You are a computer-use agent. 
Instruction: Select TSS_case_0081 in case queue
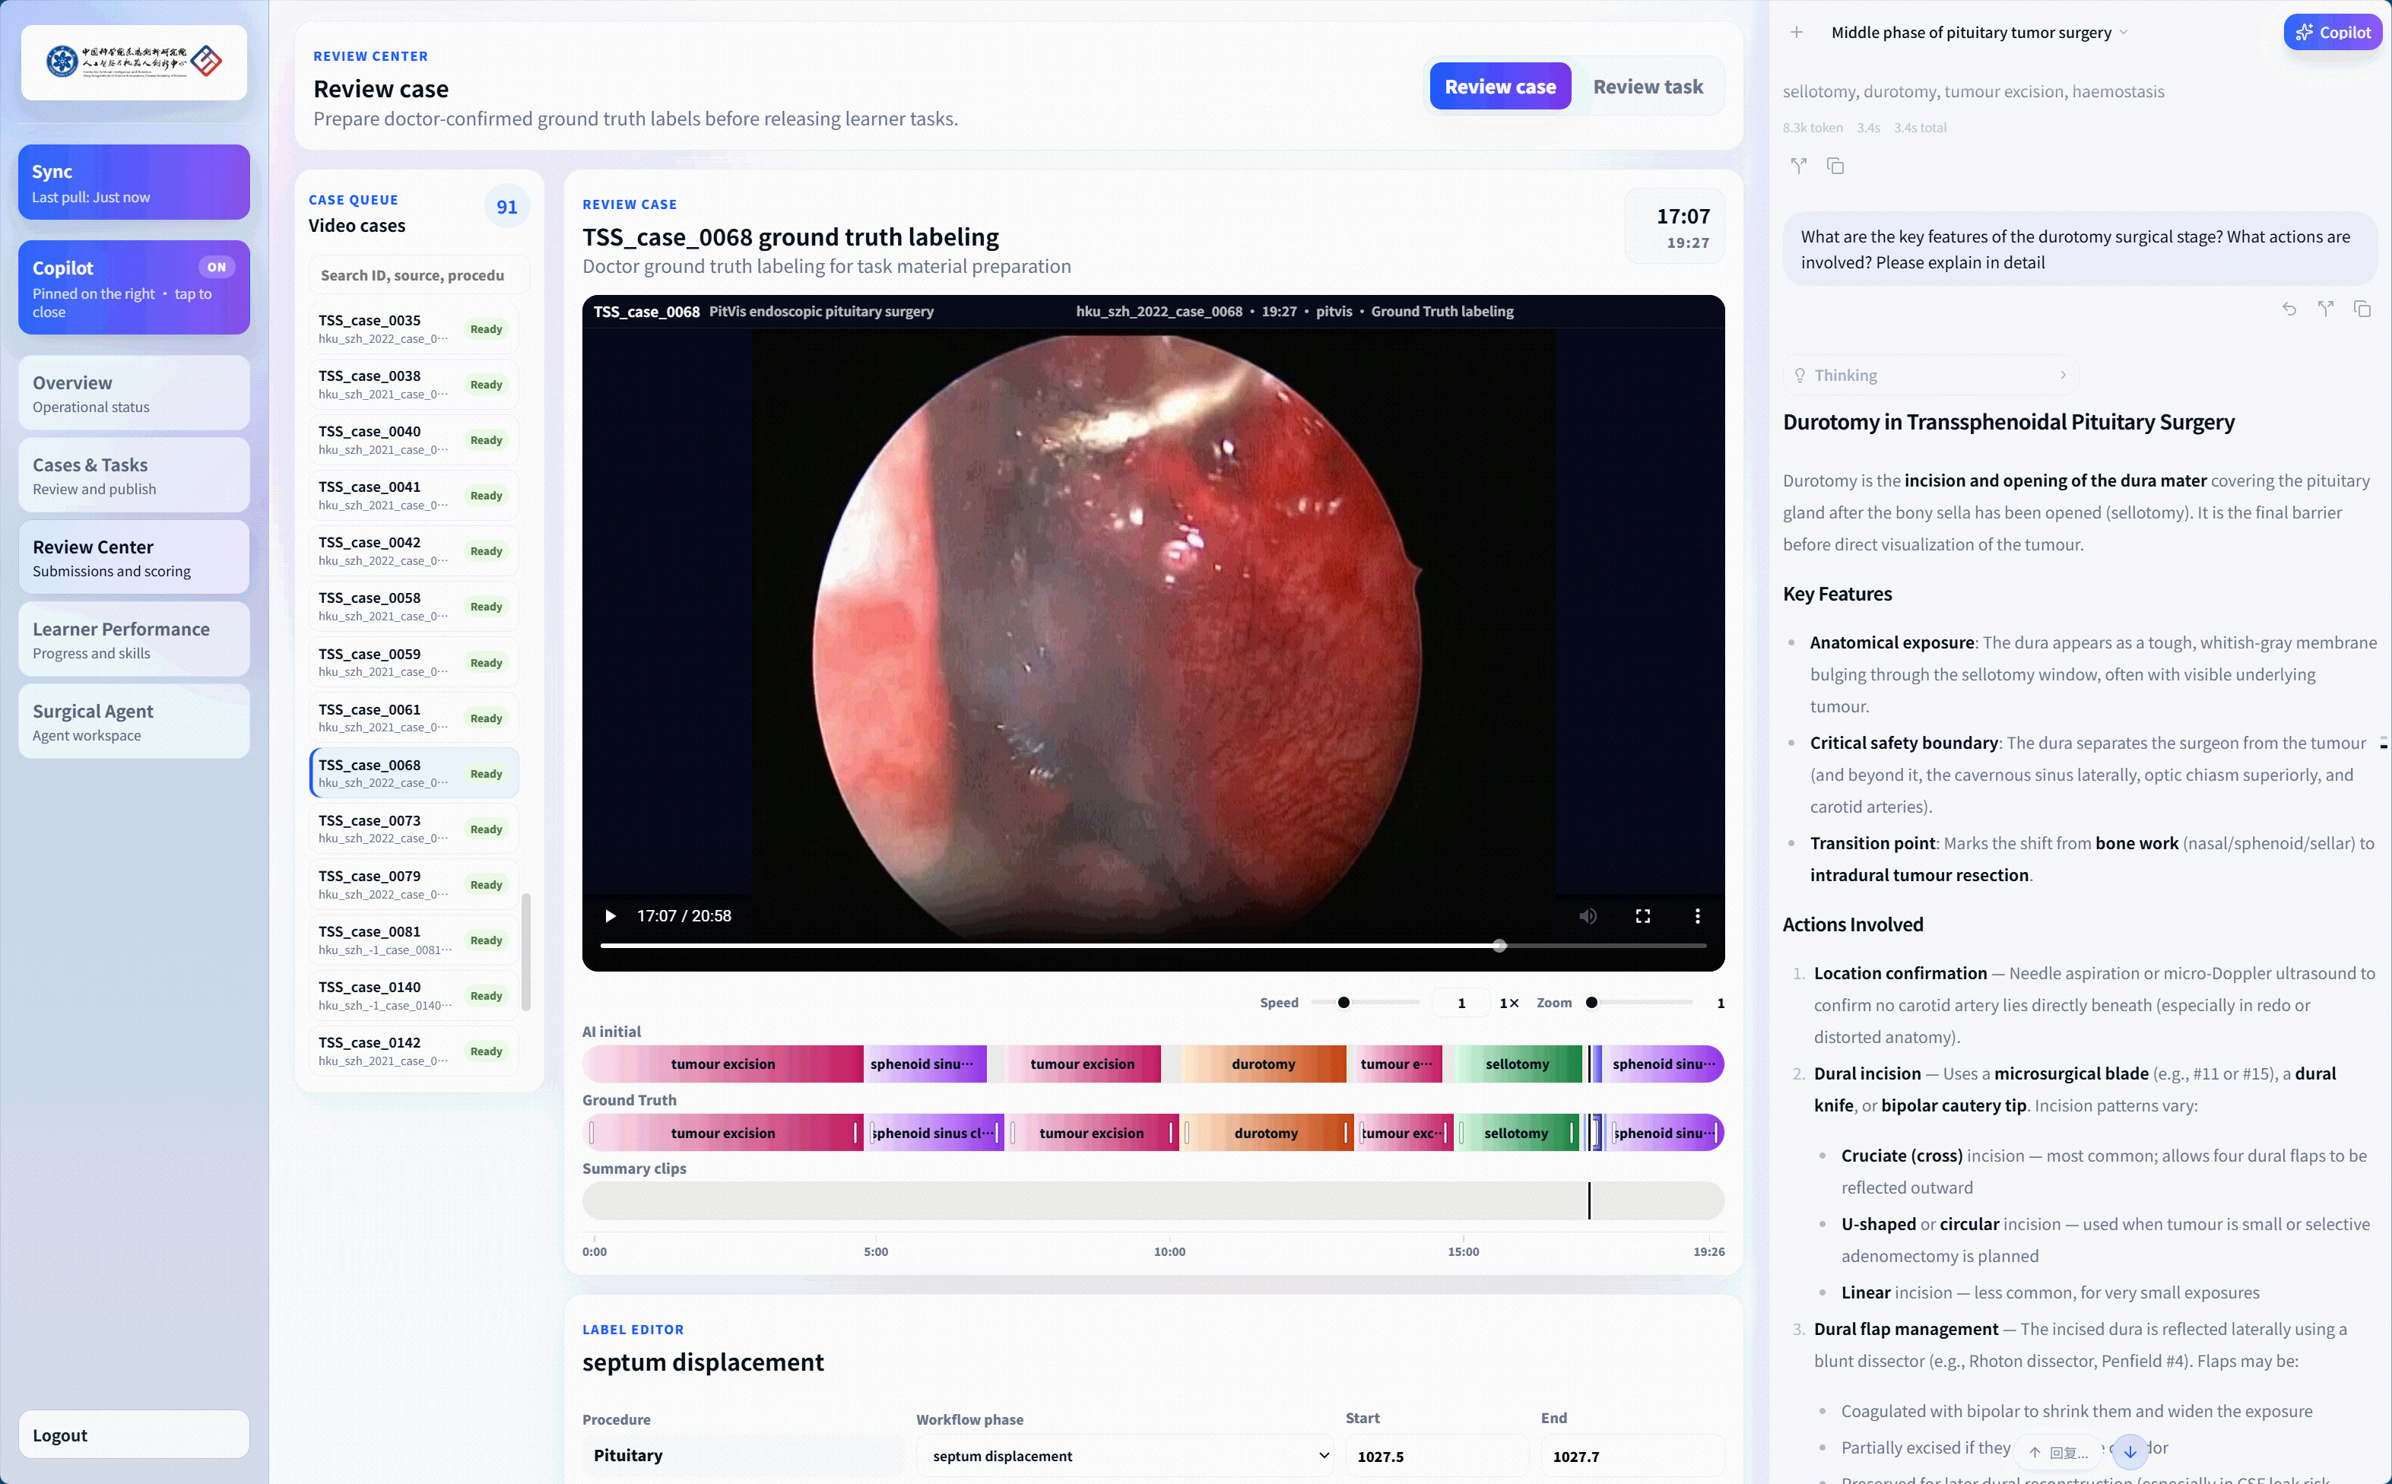(x=414, y=940)
